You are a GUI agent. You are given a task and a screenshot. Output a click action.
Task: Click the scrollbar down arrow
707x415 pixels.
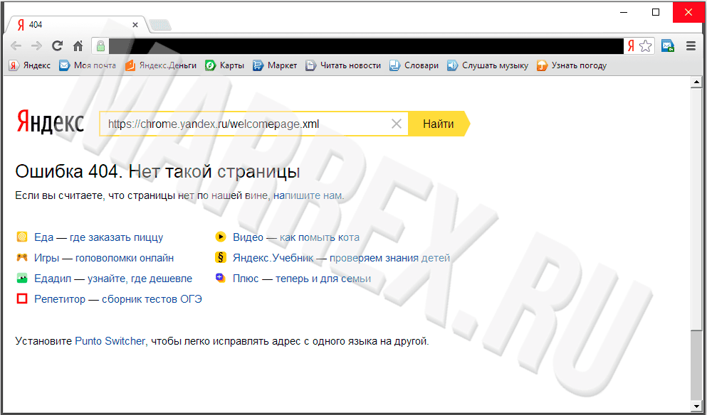tap(696, 405)
